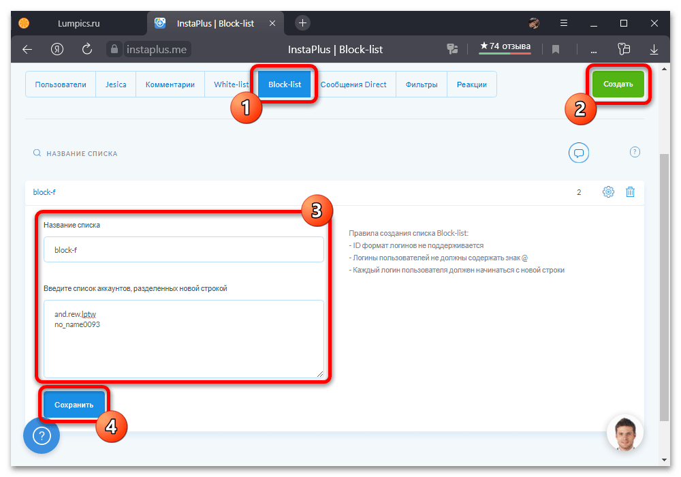
Task: Open the blue help bubble in corner
Action: pyautogui.click(x=42, y=435)
